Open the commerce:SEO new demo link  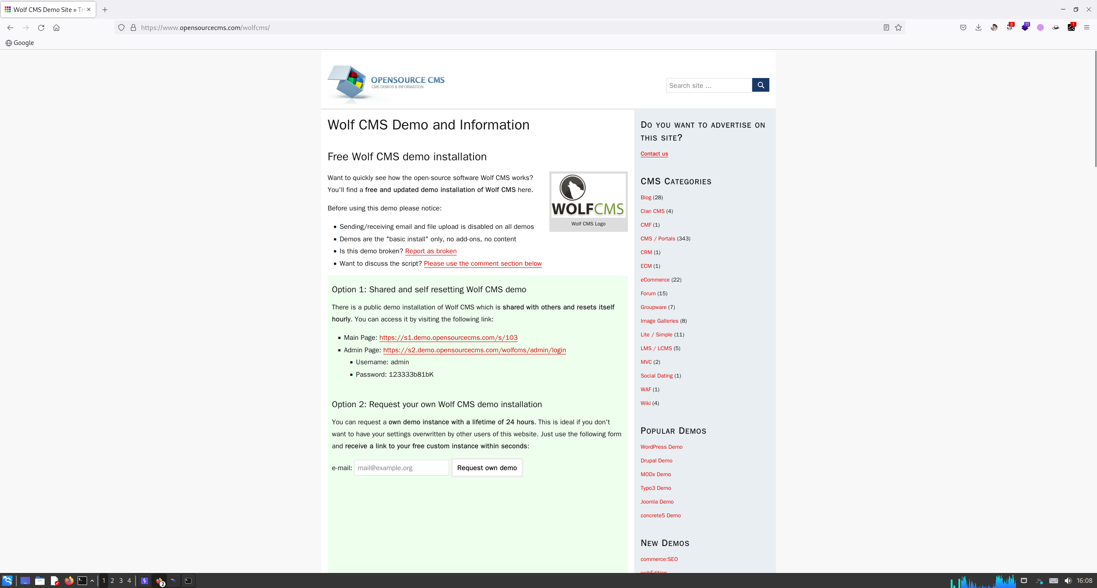click(659, 559)
